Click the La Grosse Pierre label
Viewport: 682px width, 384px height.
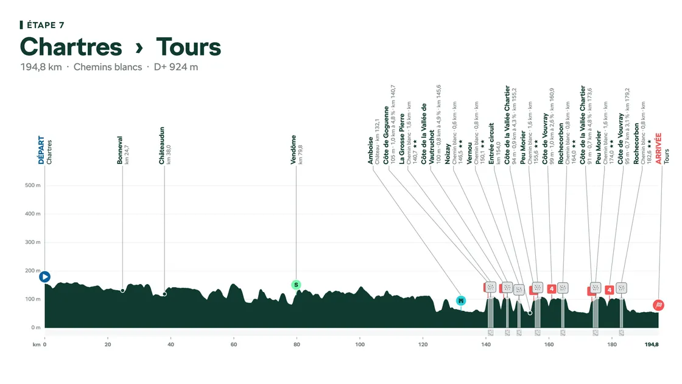[x=409, y=133]
